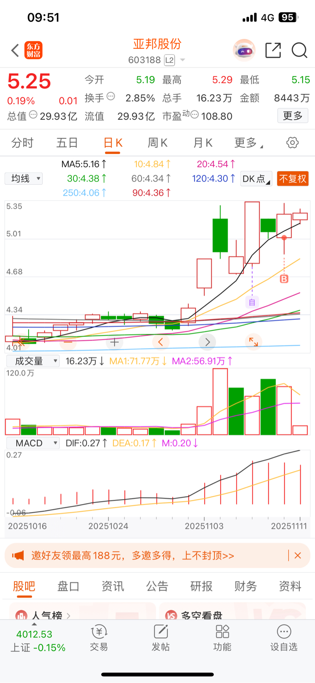Open the 公告 tab
The width and height of the screenshot is (315, 683).
(157, 586)
